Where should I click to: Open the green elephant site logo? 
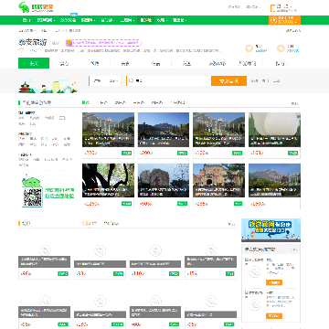click(36, 7)
